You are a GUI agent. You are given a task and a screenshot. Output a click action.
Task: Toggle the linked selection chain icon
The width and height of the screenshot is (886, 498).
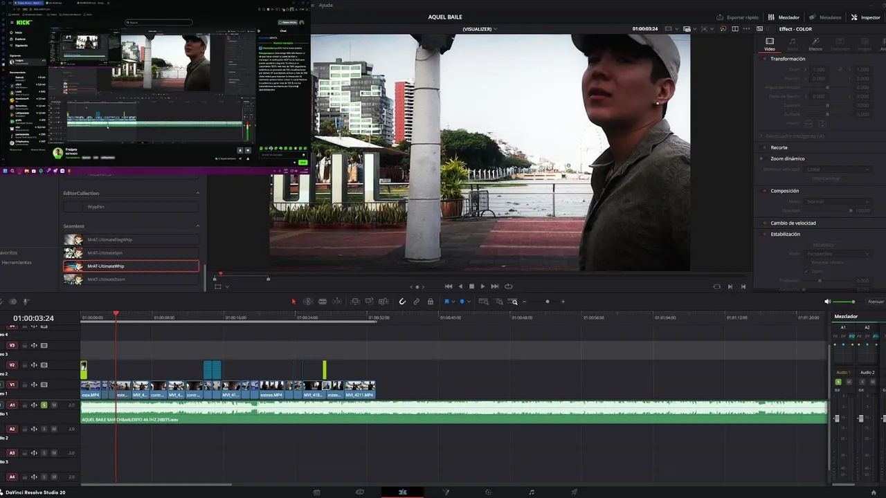click(x=416, y=302)
